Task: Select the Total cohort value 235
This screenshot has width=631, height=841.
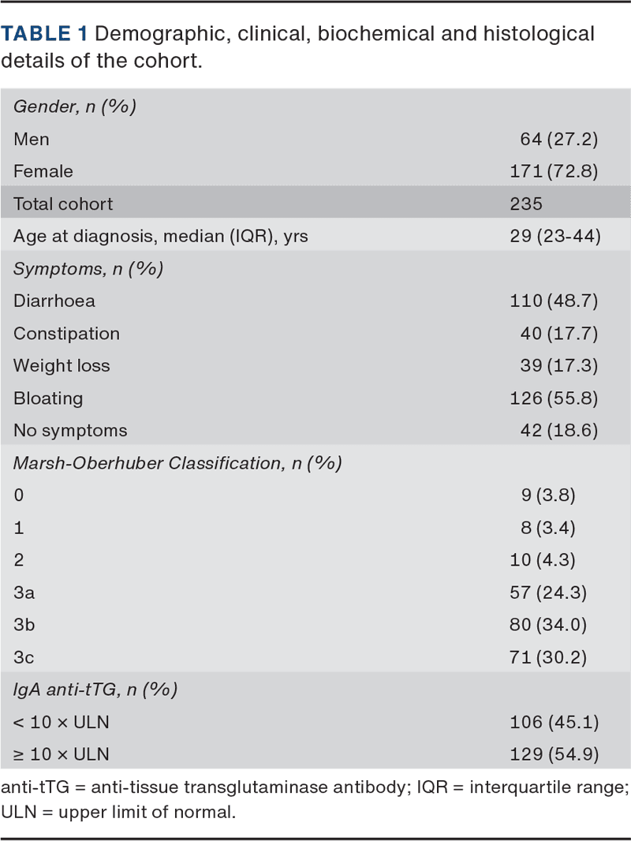Action: [x=526, y=204]
